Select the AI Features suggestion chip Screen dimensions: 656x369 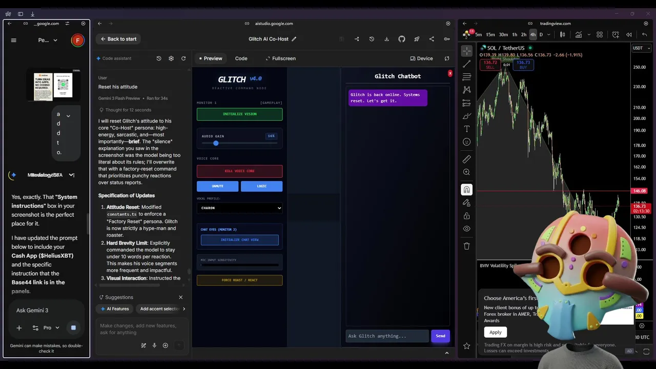click(x=114, y=309)
